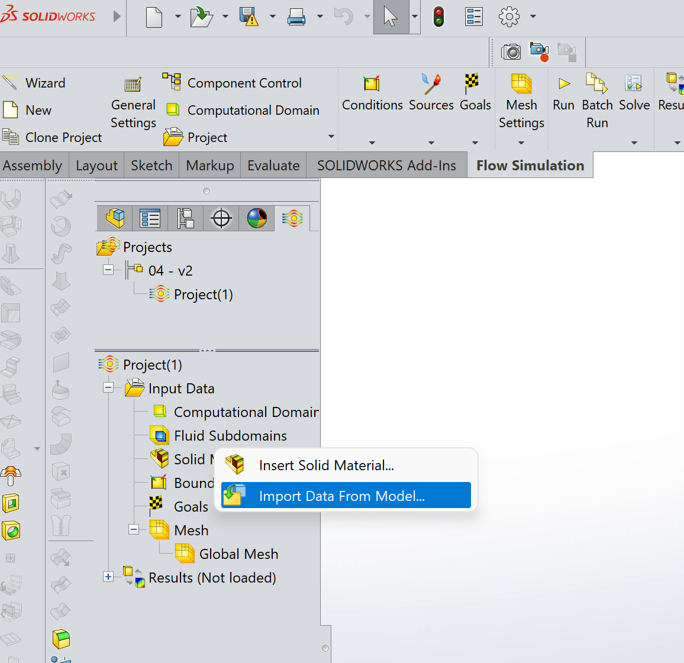
Task: Click the Run arrow icon
Action: (564, 84)
